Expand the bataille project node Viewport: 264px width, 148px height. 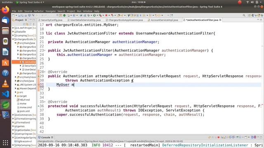[x=13, y=32]
